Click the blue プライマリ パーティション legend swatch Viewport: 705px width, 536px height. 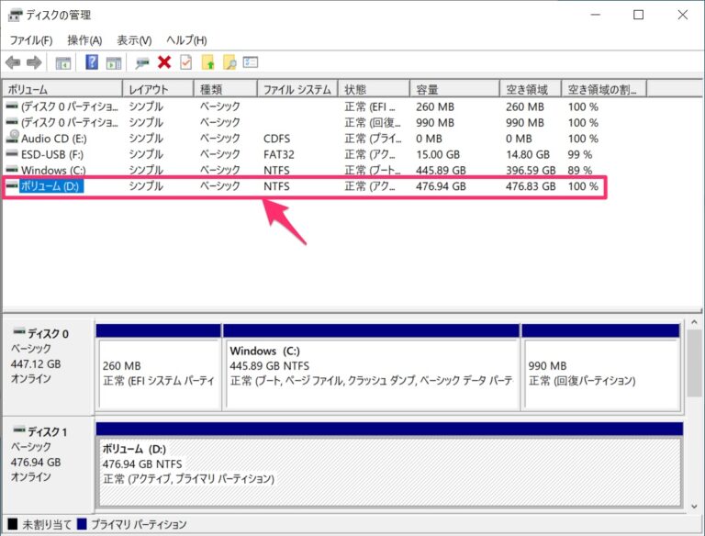click(x=82, y=524)
